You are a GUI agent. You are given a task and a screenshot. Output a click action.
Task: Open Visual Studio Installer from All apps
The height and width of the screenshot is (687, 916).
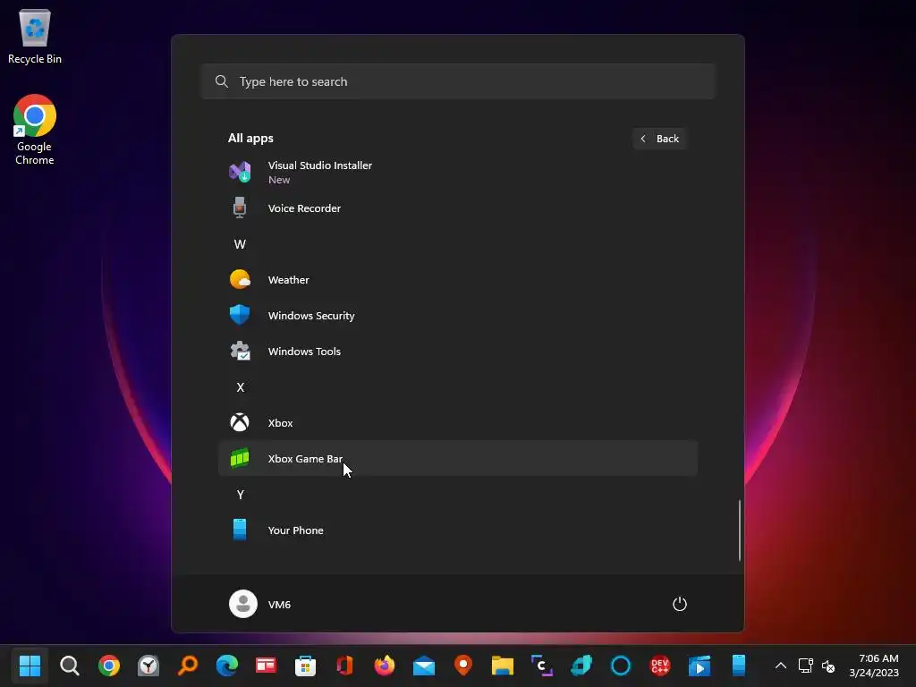458,173
